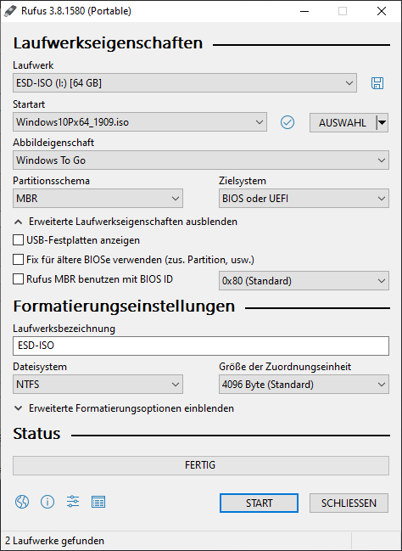
Task: Open language selection globe icon
Action: pyautogui.click(x=22, y=502)
